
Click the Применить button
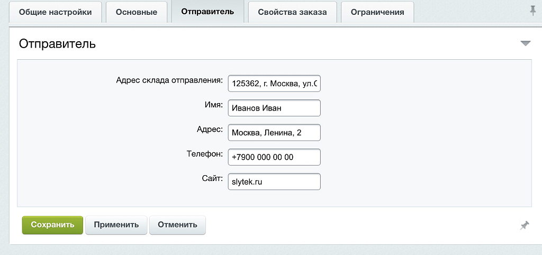click(x=116, y=225)
